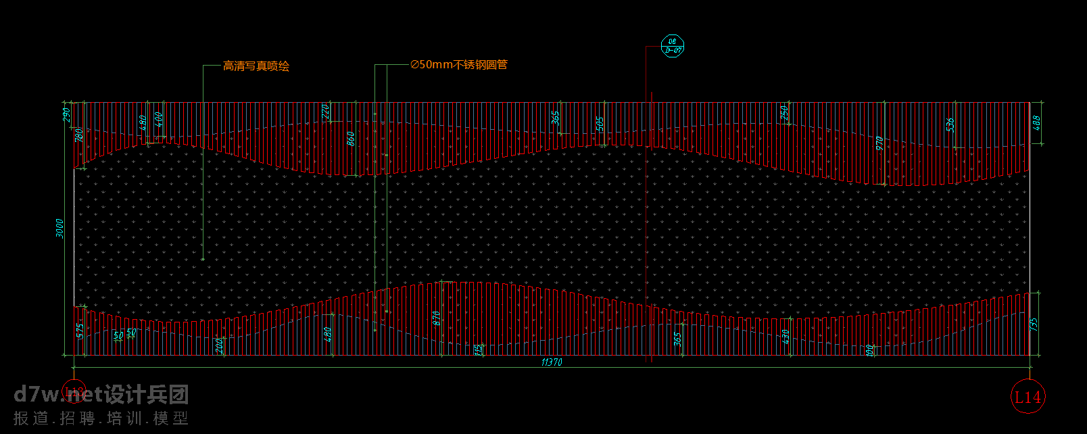Select the ∅50mm不锈钢圆管 annotation text

[x=459, y=65]
